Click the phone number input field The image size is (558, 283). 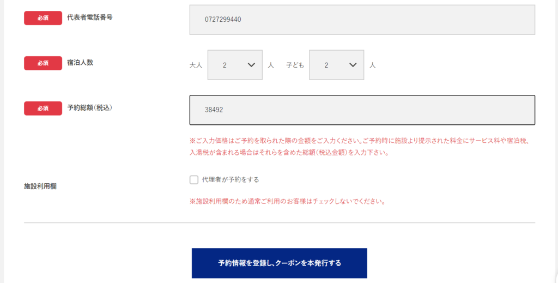(362, 20)
